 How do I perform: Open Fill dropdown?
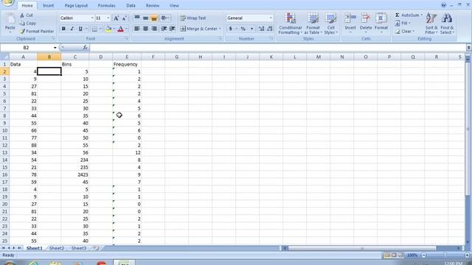tap(403, 23)
